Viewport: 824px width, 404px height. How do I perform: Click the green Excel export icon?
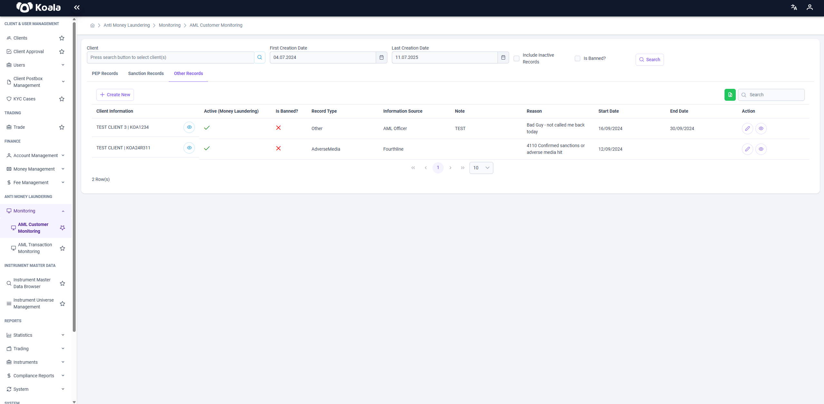tap(730, 95)
